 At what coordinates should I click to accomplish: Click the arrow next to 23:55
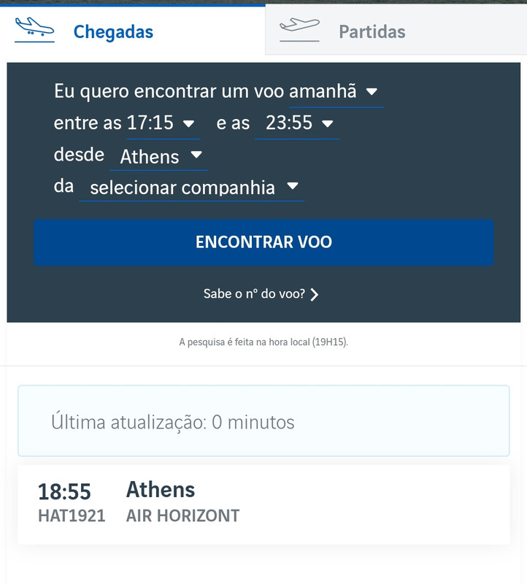[x=328, y=123]
